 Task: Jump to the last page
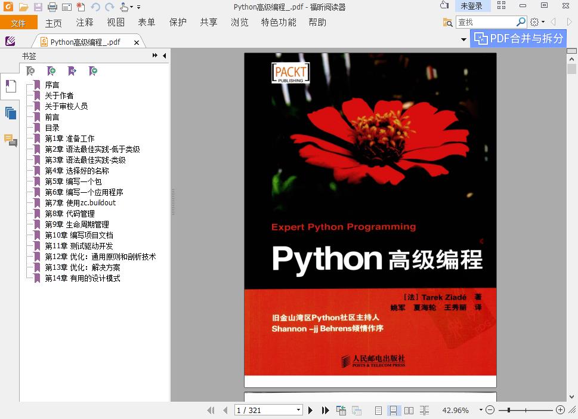click(x=325, y=410)
